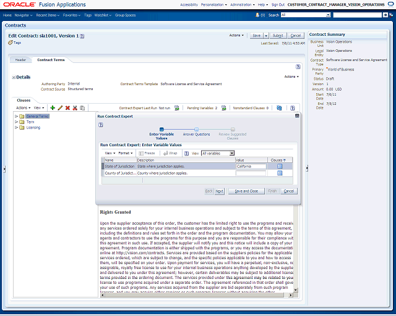
Task: Click the County of Jurisdiction value field
Action: [x=251, y=173]
